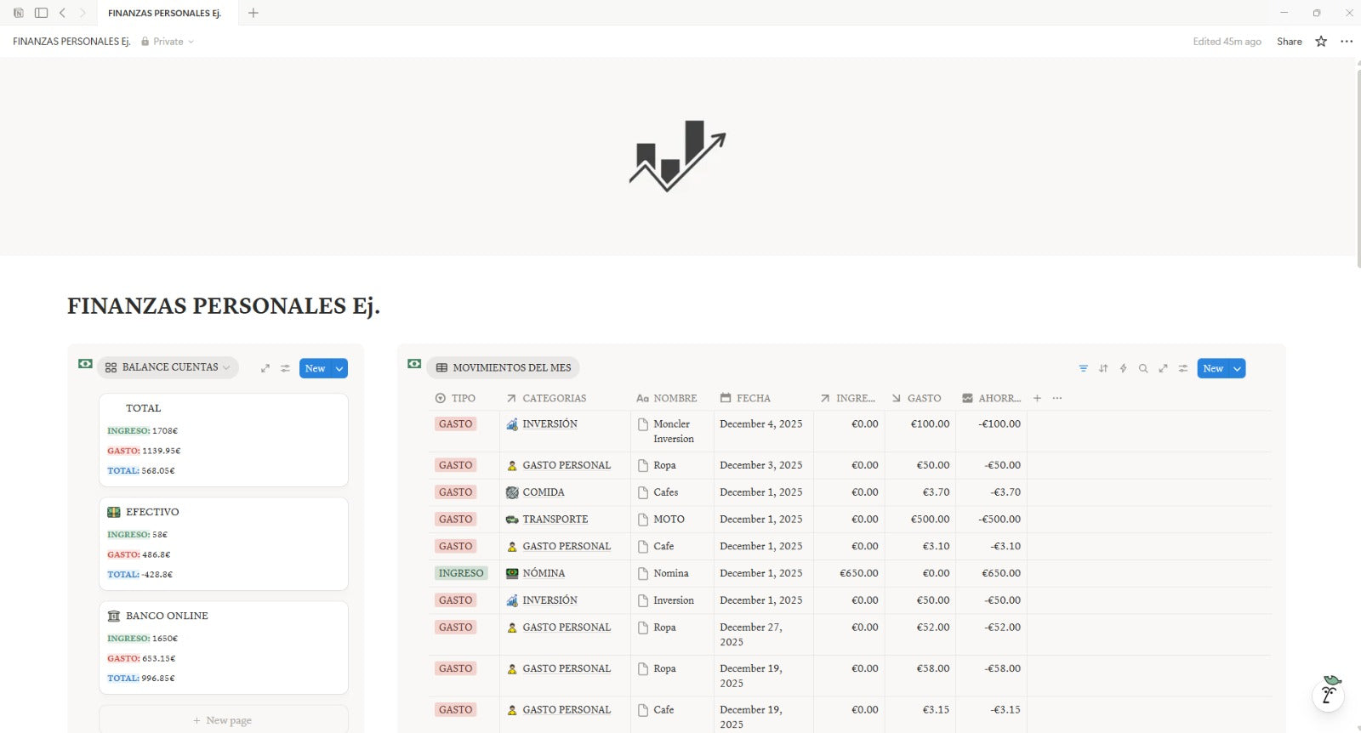Open a new tab with plus icon

tap(253, 13)
